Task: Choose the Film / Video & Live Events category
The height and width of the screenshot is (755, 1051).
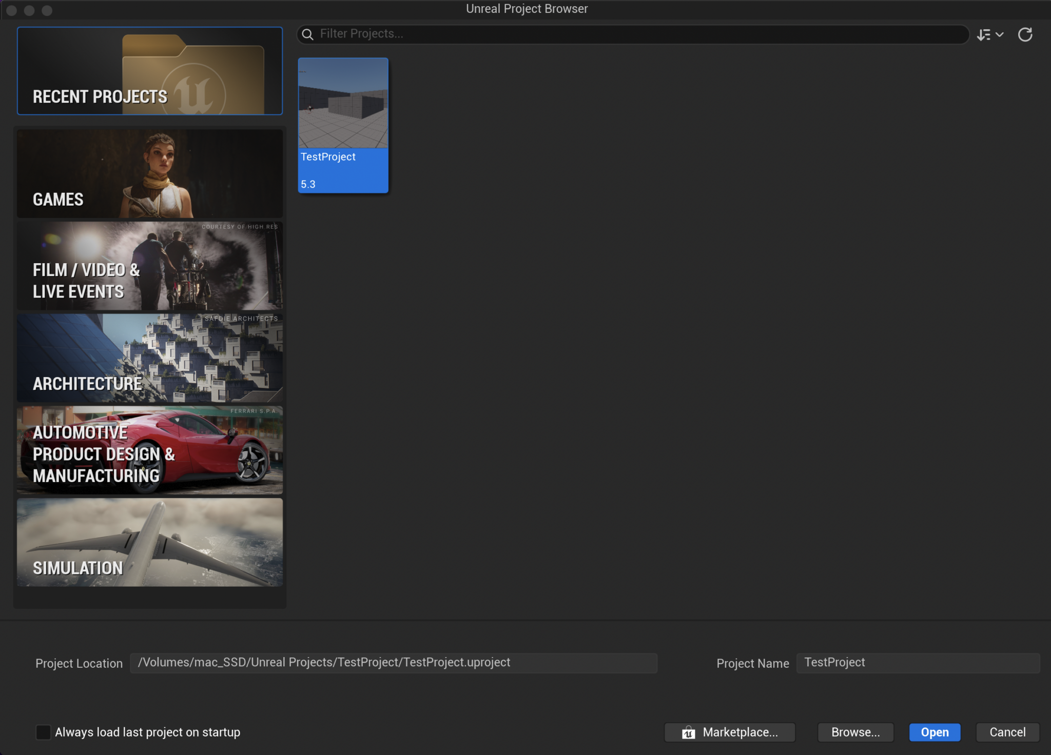Action: [150, 266]
